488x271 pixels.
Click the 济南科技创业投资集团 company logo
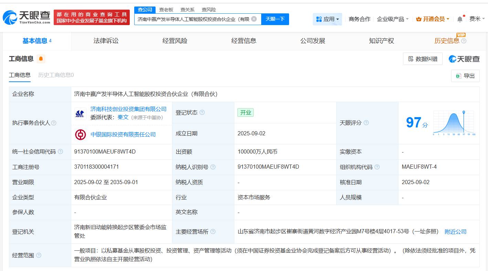click(81, 113)
